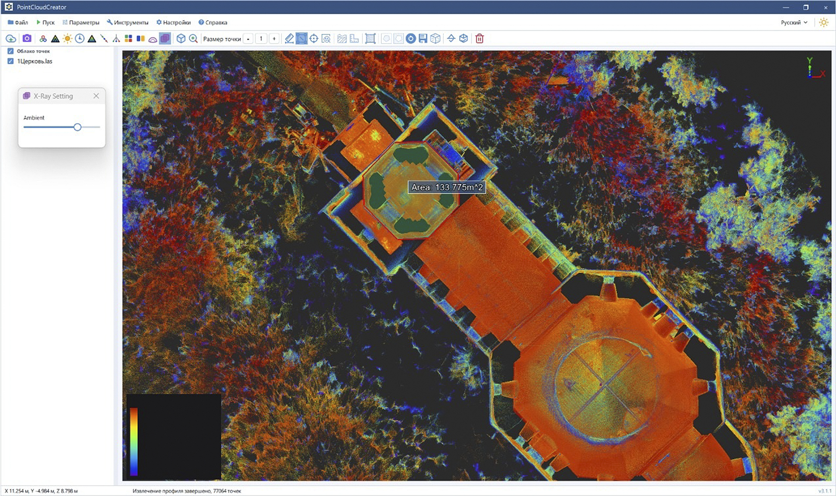
Task: Uncheck the 1Церковь.las layer checkbox
Action: (10, 61)
